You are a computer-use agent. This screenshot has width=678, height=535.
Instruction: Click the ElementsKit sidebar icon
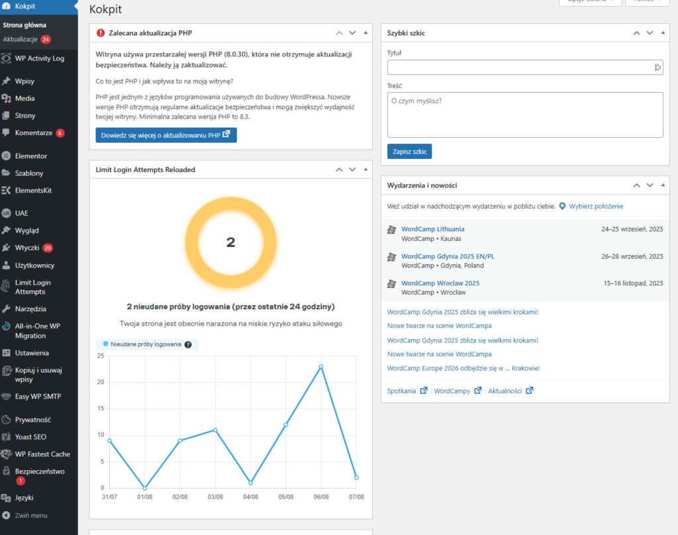(7, 191)
